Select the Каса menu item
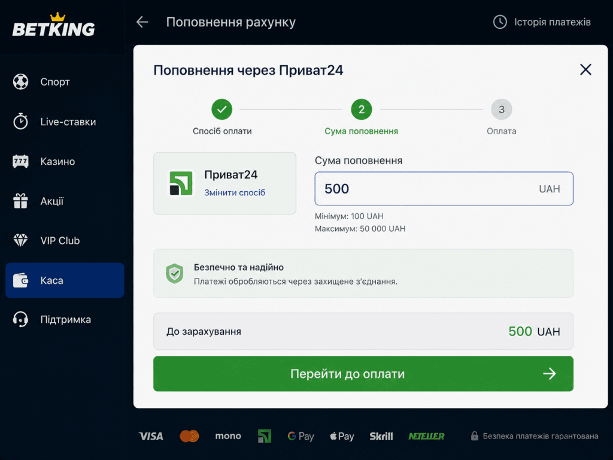Viewport: 613px width, 460px height. point(65,280)
